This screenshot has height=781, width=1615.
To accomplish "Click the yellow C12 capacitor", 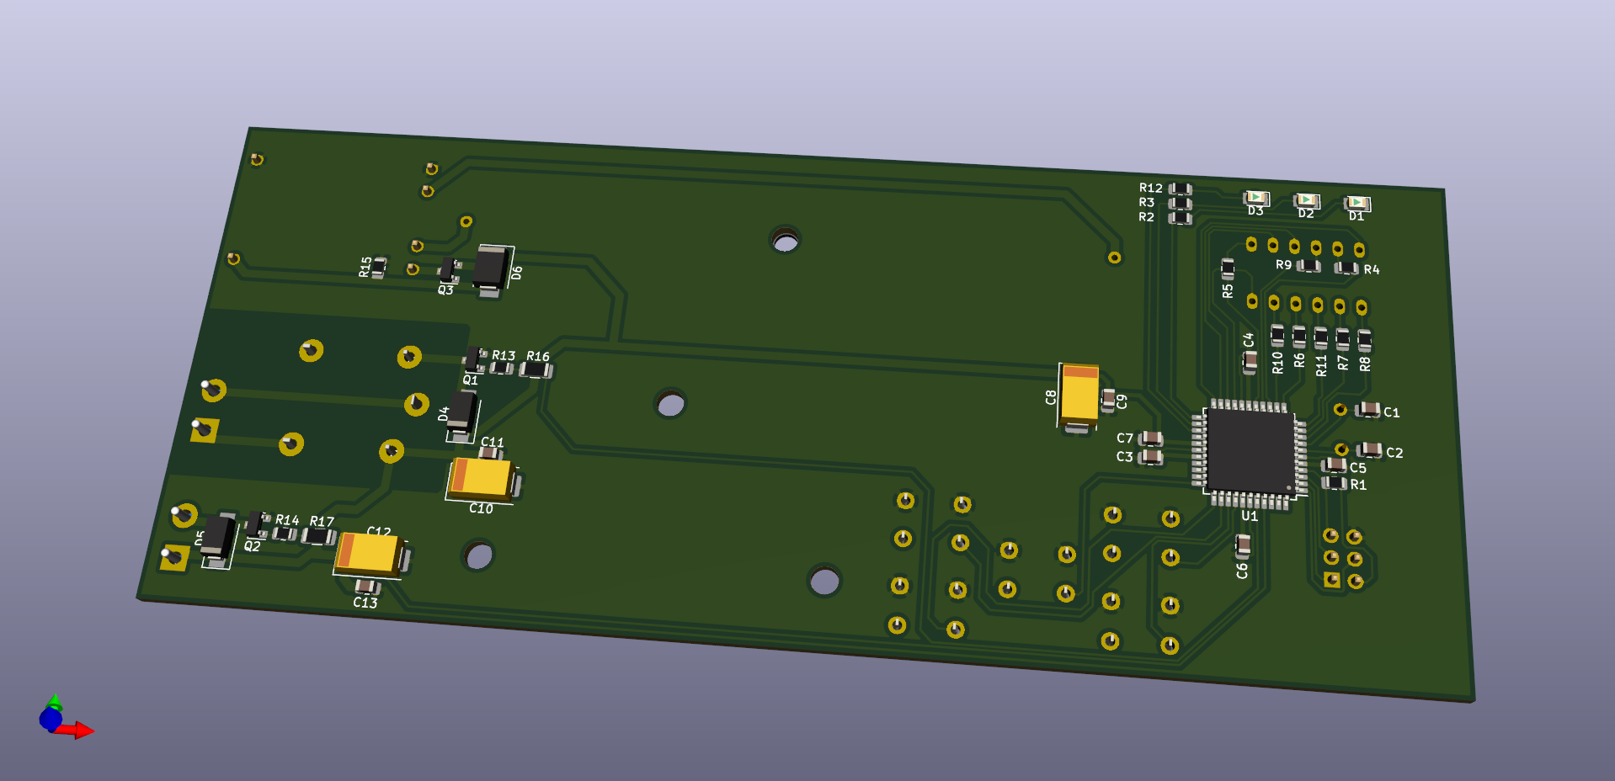I will point(371,555).
